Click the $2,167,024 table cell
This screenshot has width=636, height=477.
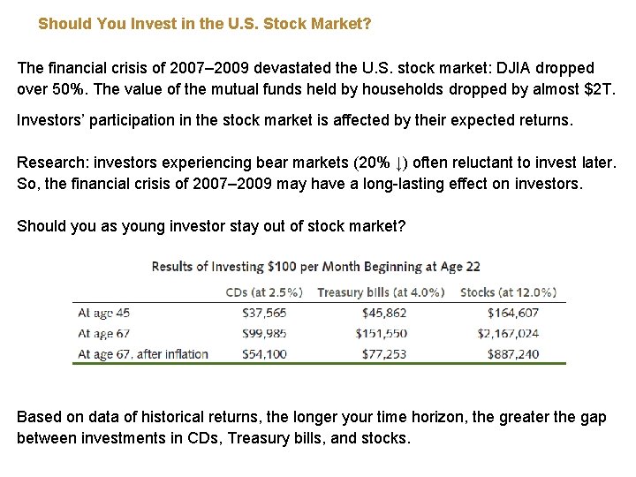508,333
